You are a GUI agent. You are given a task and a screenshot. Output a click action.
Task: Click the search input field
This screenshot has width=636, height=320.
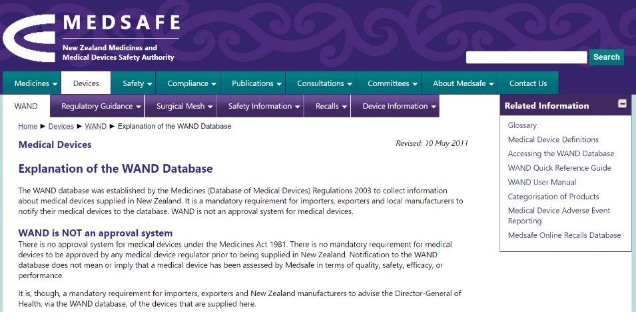click(526, 57)
